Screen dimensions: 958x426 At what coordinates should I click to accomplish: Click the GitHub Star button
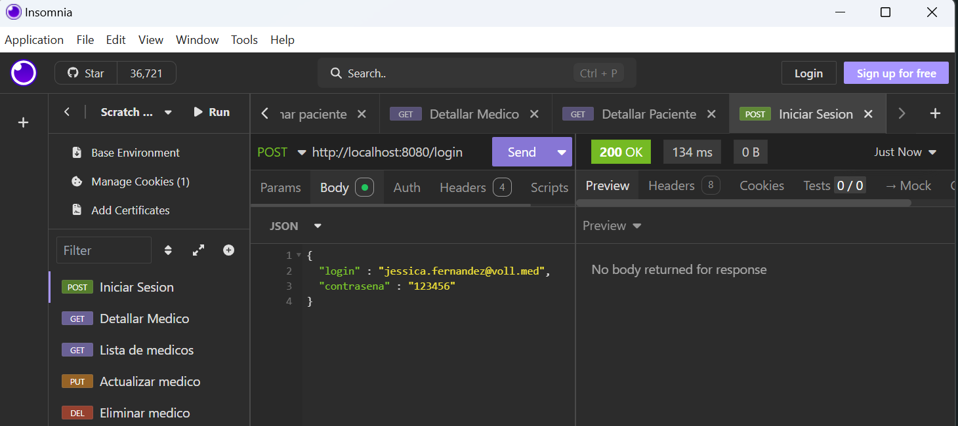click(x=86, y=73)
